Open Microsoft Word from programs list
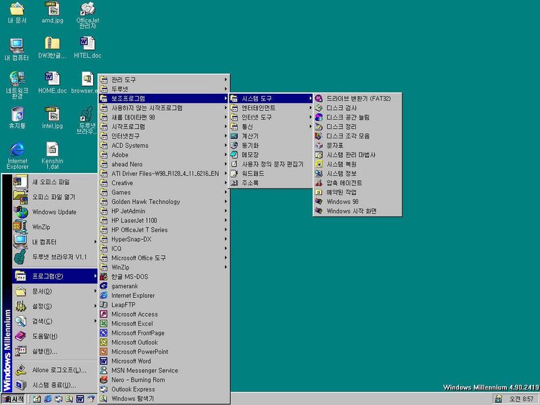This screenshot has width=540, height=405. [x=131, y=361]
